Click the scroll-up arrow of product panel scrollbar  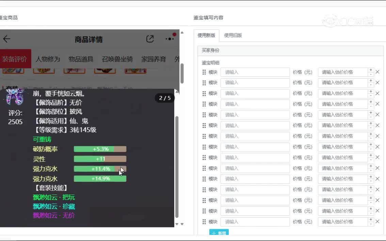(x=182, y=33)
